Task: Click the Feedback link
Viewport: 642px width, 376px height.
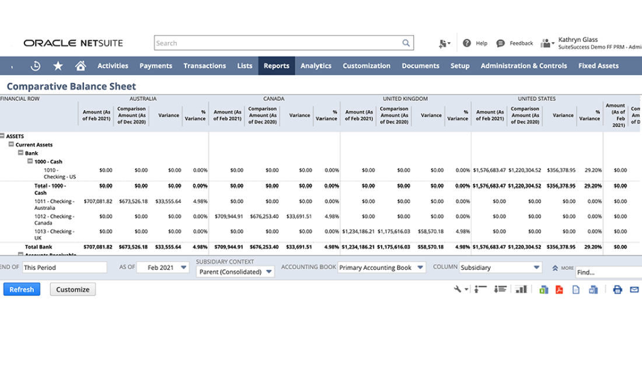Action: (521, 43)
